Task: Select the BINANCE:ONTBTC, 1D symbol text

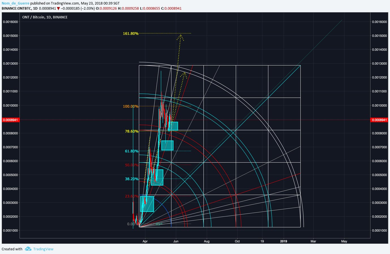Action: click(x=20, y=9)
